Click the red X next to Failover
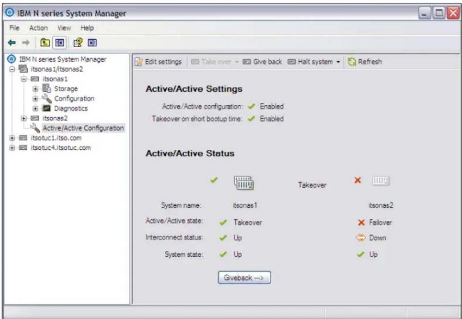The height and width of the screenshot is (319, 462). tap(361, 223)
